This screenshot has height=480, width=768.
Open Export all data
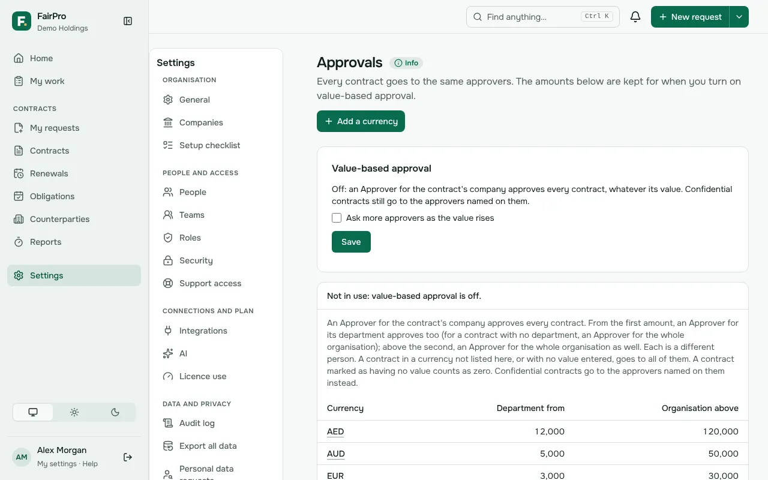pos(216,446)
